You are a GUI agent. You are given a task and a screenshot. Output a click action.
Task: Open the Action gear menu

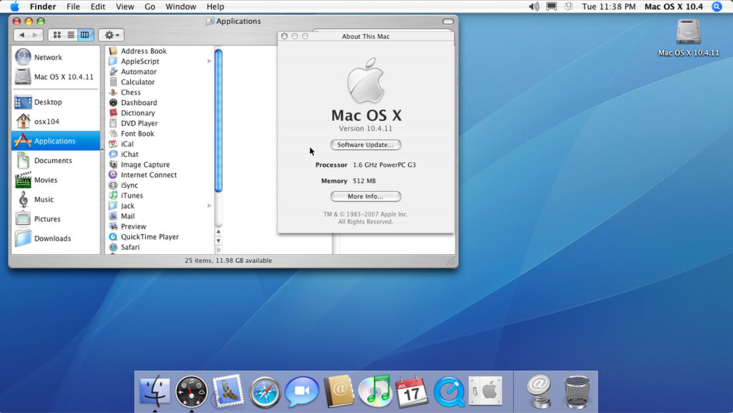pyautogui.click(x=111, y=35)
